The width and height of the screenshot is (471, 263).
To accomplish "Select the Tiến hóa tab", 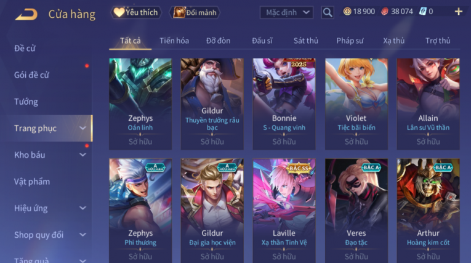I will pyautogui.click(x=174, y=41).
